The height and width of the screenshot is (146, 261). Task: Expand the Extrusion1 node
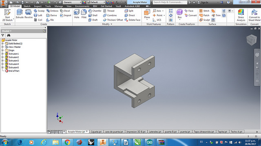coord(2,54)
